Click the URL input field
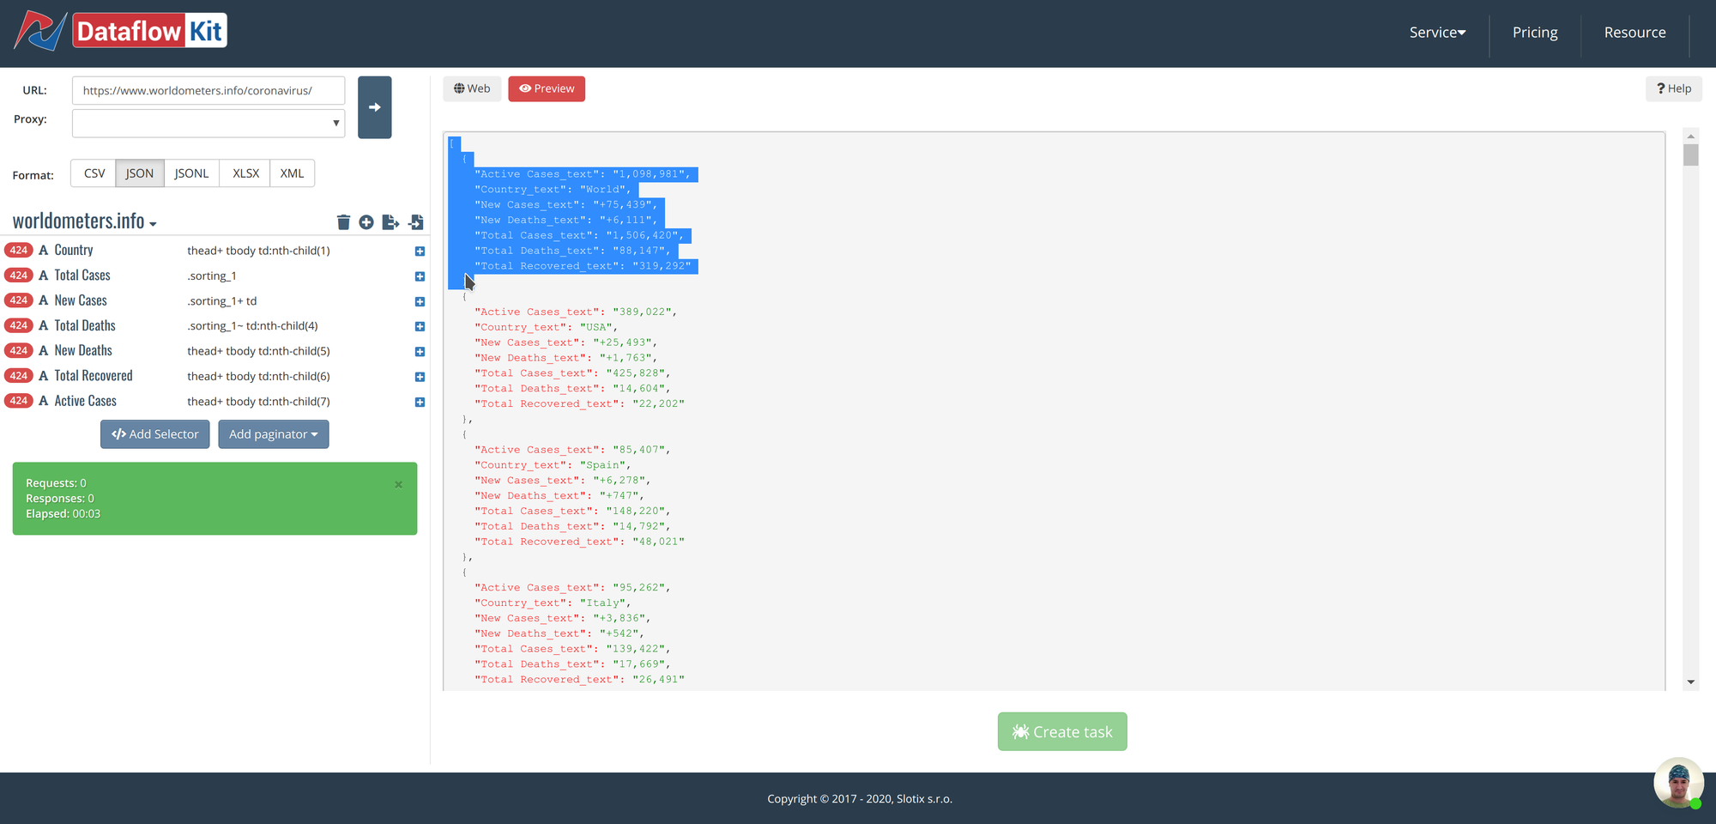This screenshot has width=1716, height=824. coord(208,90)
